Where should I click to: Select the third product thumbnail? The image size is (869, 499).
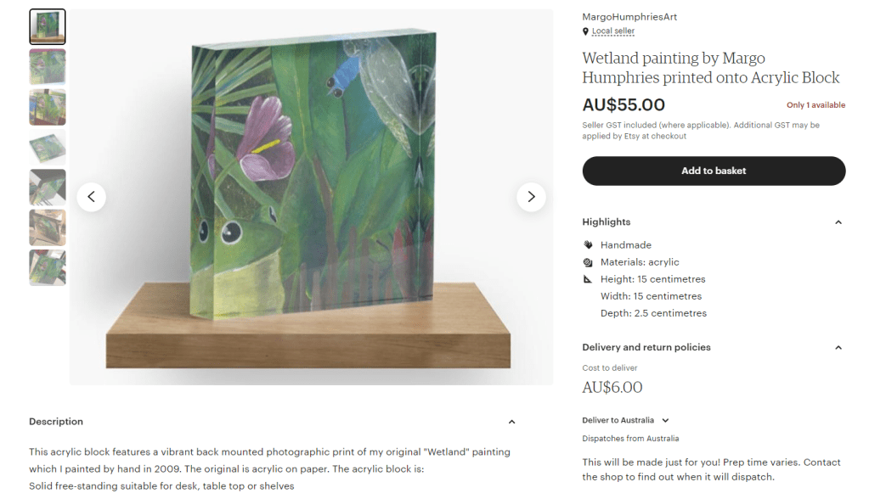click(48, 107)
